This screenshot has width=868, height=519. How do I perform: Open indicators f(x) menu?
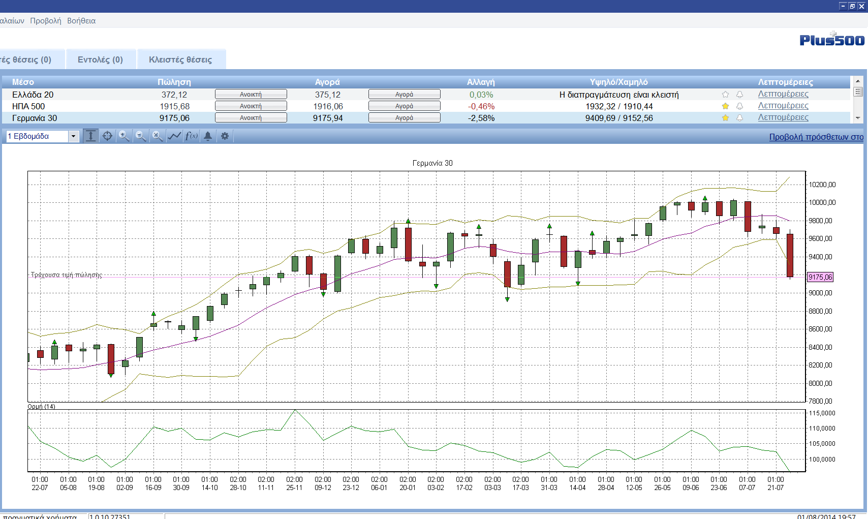click(191, 136)
